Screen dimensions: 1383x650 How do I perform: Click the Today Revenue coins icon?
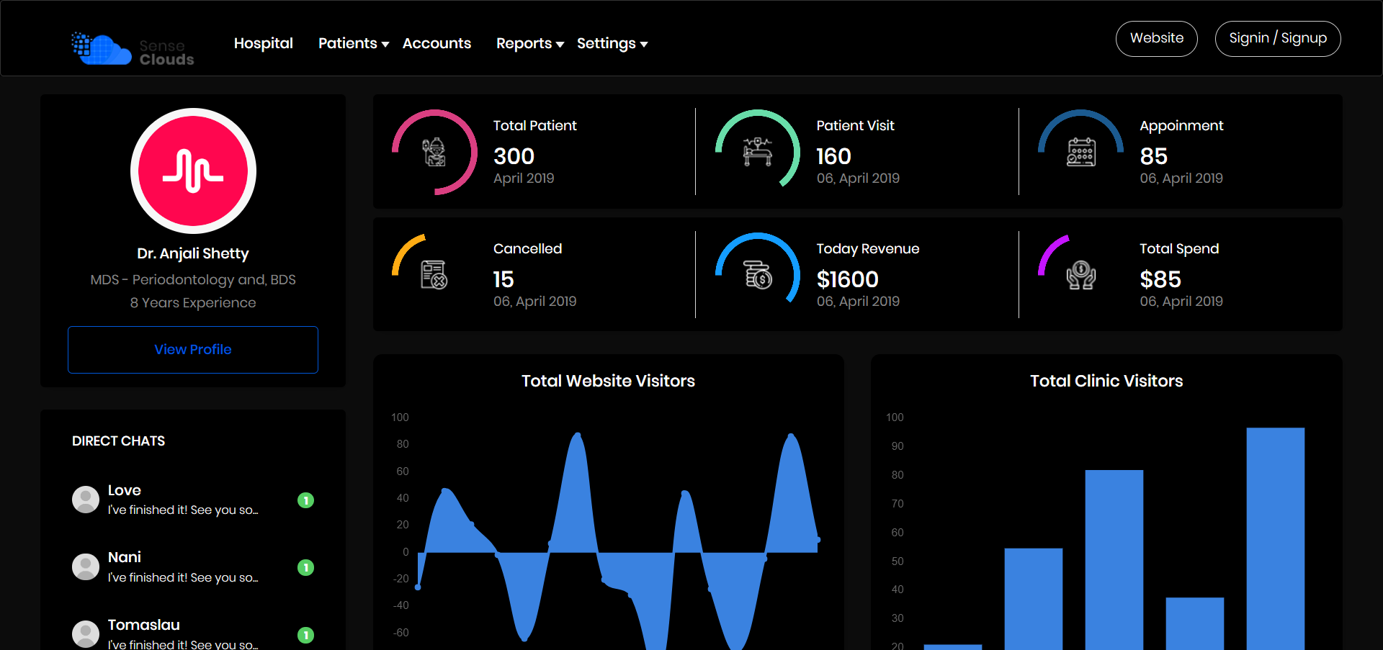tap(758, 275)
